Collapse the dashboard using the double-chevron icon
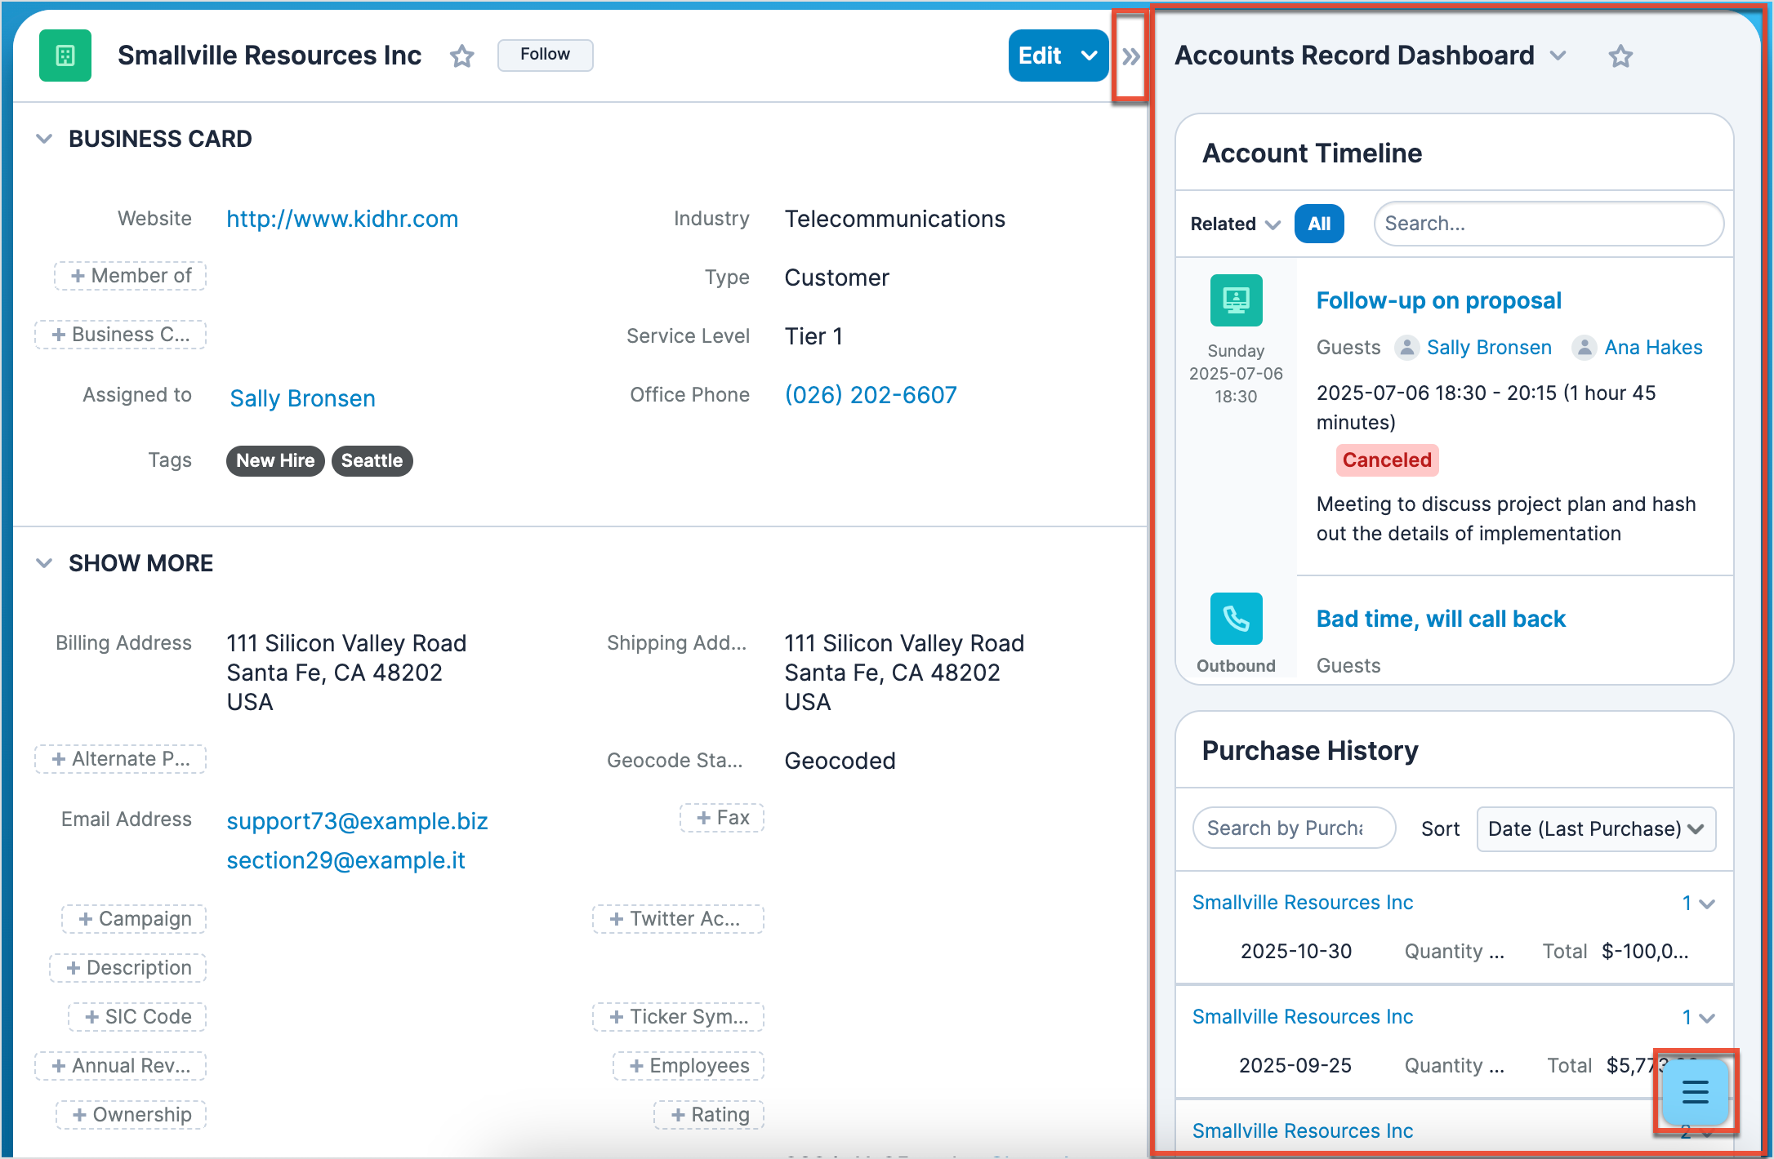 [x=1131, y=56]
